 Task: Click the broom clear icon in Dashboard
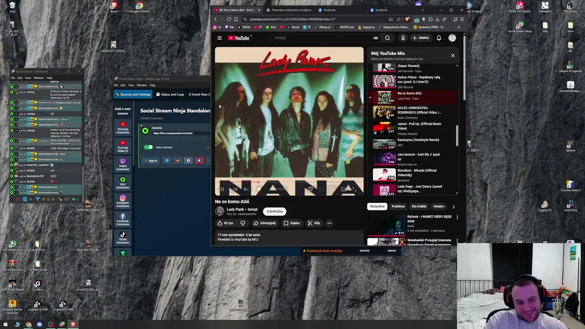tap(60, 199)
